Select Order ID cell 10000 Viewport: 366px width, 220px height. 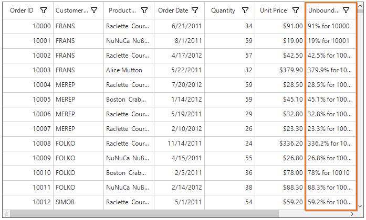click(28, 26)
